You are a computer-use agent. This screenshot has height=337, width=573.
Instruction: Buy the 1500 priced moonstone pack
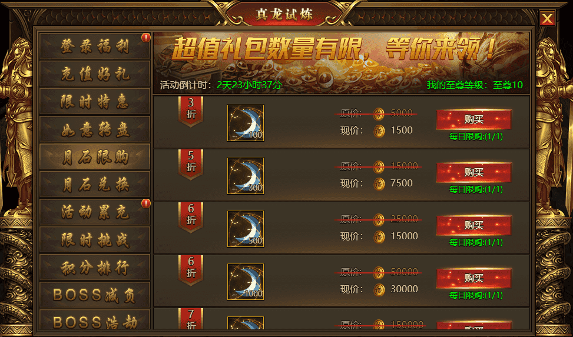[x=473, y=119]
